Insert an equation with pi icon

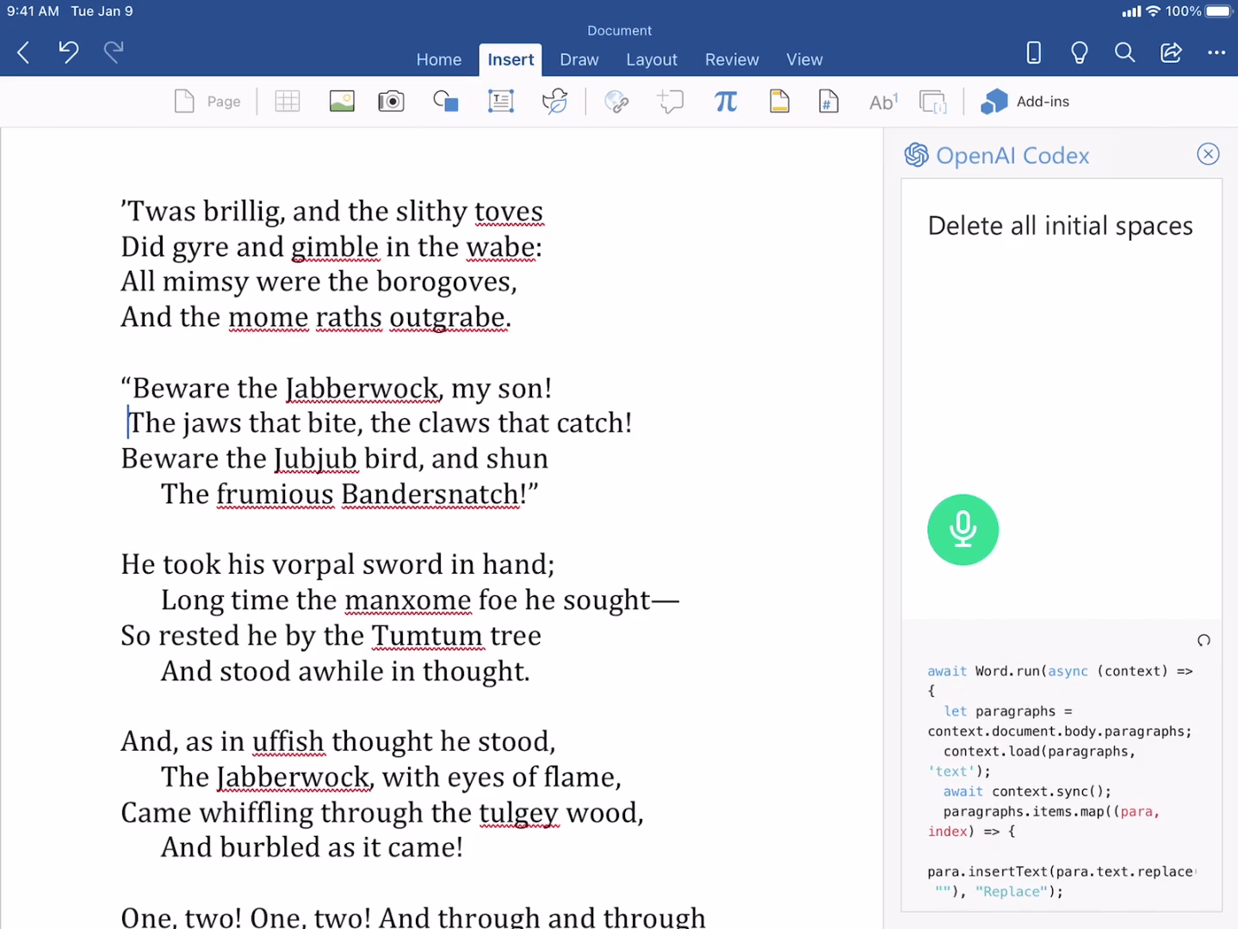pos(726,102)
